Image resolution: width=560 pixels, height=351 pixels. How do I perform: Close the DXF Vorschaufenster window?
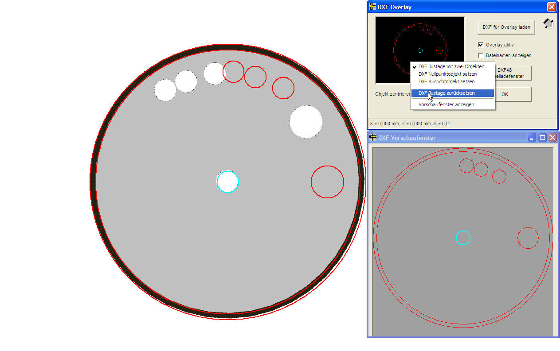(x=552, y=138)
